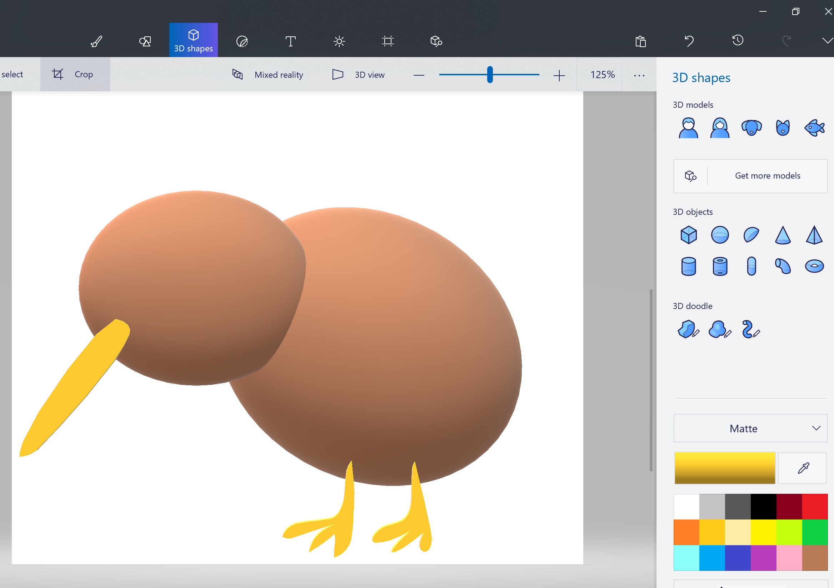The height and width of the screenshot is (588, 834).
Task: Pick the orange color swatch
Action: coord(686,532)
